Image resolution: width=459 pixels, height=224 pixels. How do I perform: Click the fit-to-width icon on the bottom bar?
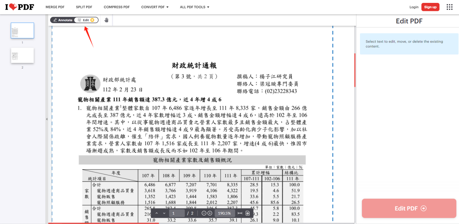coord(239,213)
